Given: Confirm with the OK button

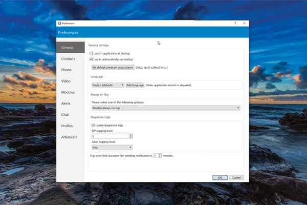Looking at the screenshot, I should (x=220, y=177).
